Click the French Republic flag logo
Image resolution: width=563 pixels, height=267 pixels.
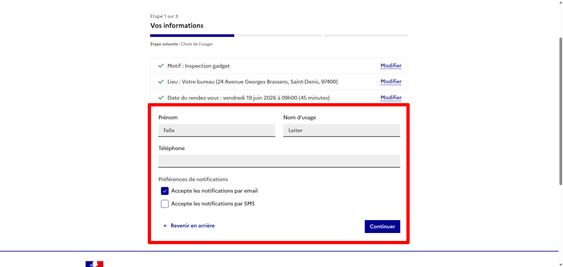(x=95, y=264)
